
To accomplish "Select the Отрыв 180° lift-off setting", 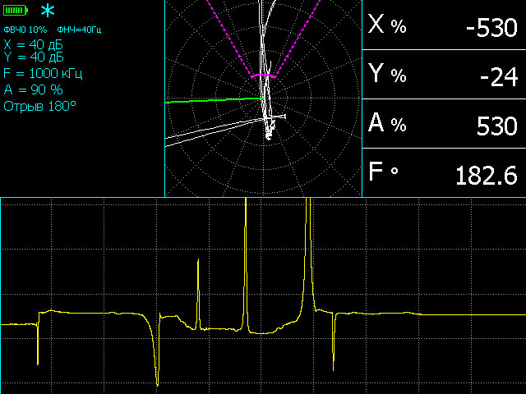I will (x=39, y=106).
